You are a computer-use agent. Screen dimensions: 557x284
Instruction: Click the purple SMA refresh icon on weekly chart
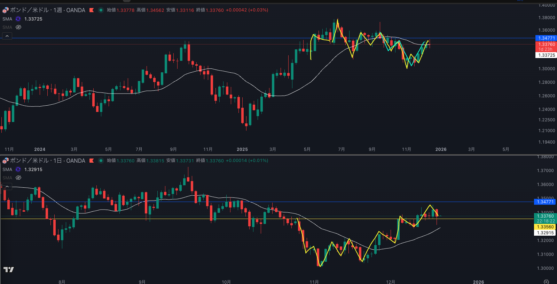click(x=18, y=19)
